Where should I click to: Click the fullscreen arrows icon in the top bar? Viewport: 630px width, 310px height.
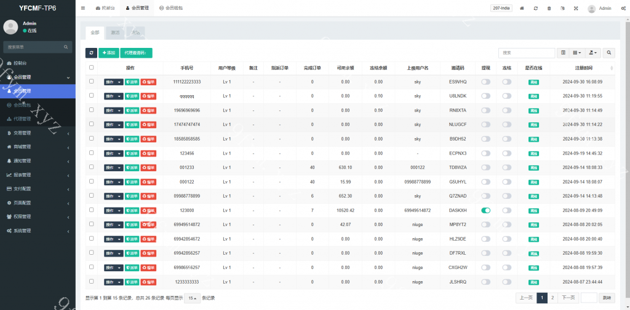point(576,8)
